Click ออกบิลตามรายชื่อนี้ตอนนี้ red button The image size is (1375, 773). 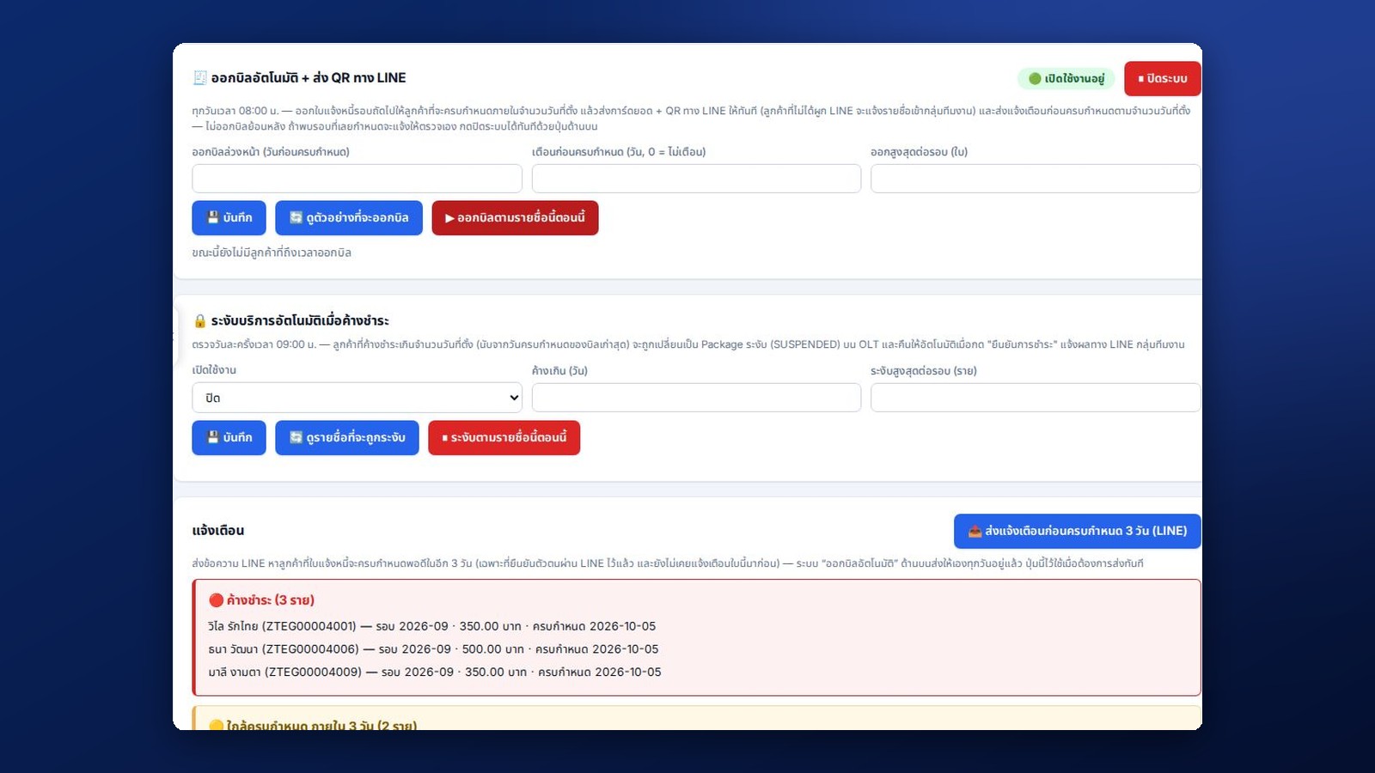pyautogui.click(x=515, y=218)
